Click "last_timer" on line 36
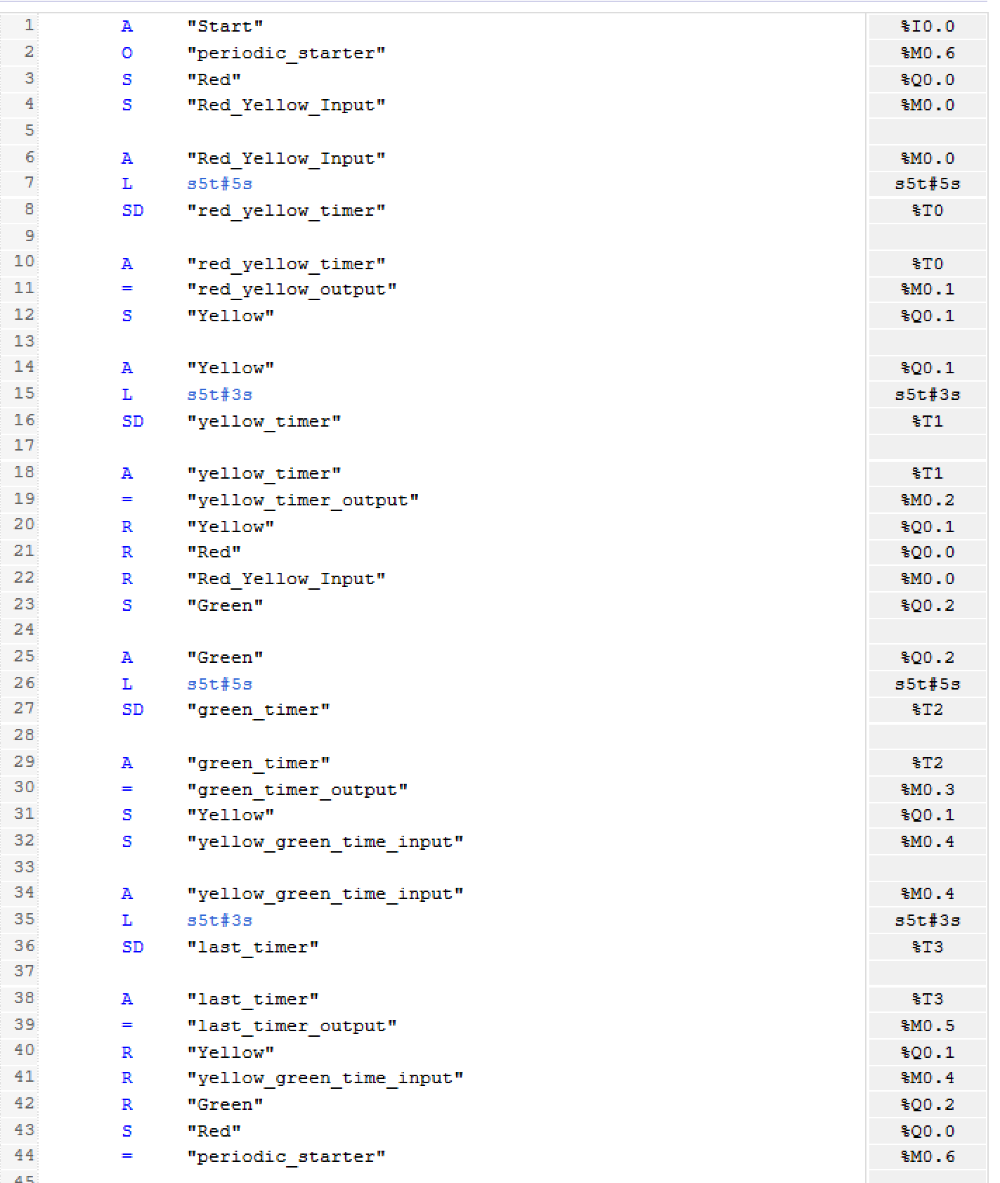The width and height of the screenshot is (1000, 1183). 252,948
